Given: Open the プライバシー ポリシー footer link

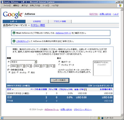Looking at the screenshot, I should point(83,109).
